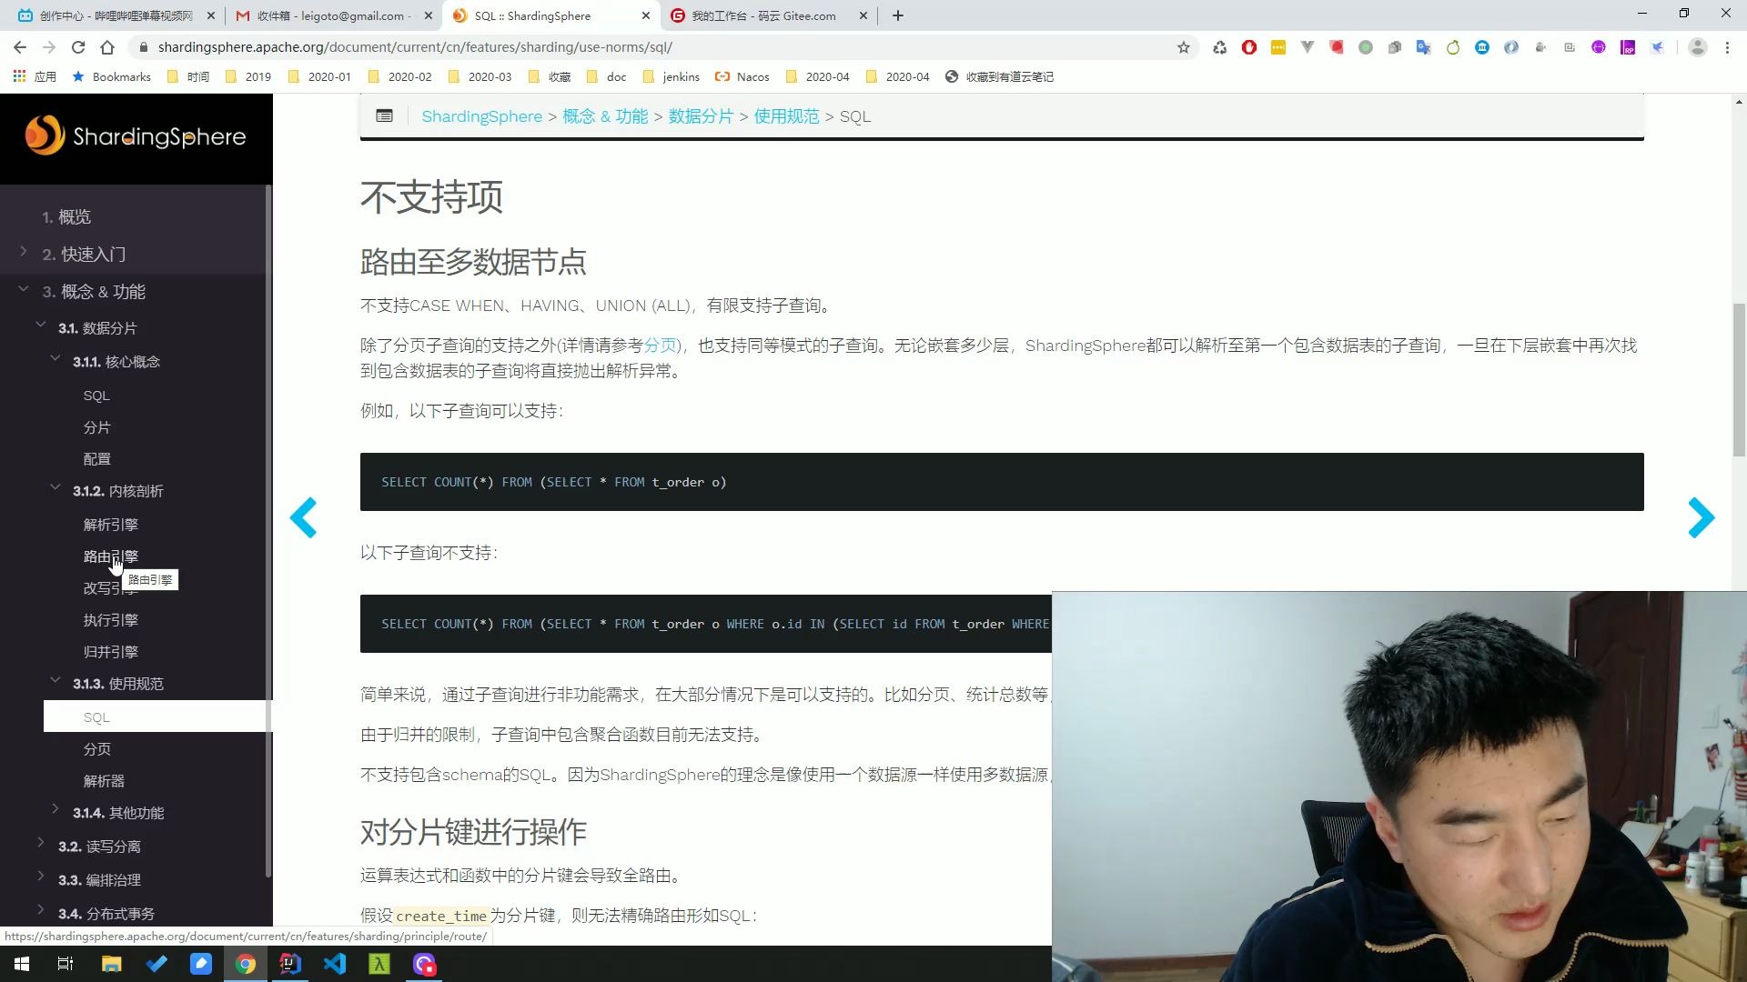The height and width of the screenshot is (982, 1747).
Task: Click 数据分片 breadcrumb link
Action: point(701,116)
